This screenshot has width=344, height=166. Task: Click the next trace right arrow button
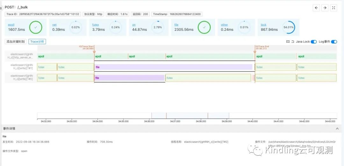coord(325,8)
